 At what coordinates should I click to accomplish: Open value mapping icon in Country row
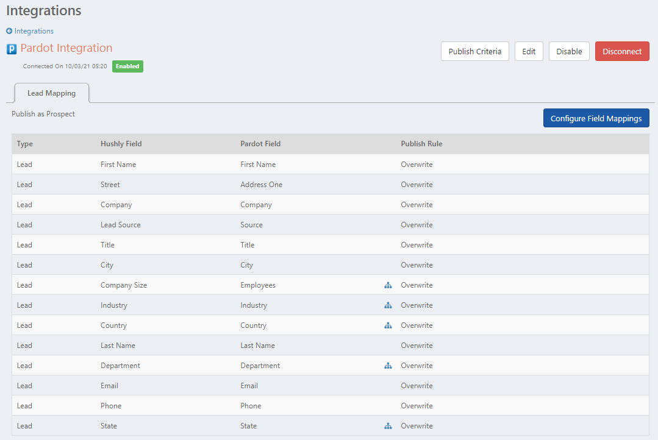tap(388, 325)
